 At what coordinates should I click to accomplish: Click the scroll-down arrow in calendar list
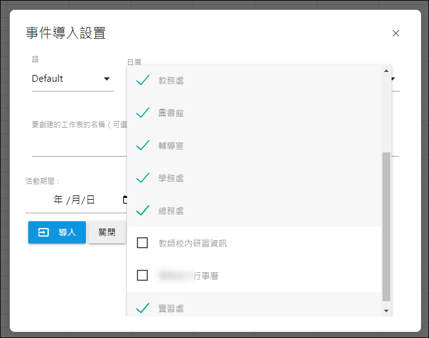click(x=386, y=311)
